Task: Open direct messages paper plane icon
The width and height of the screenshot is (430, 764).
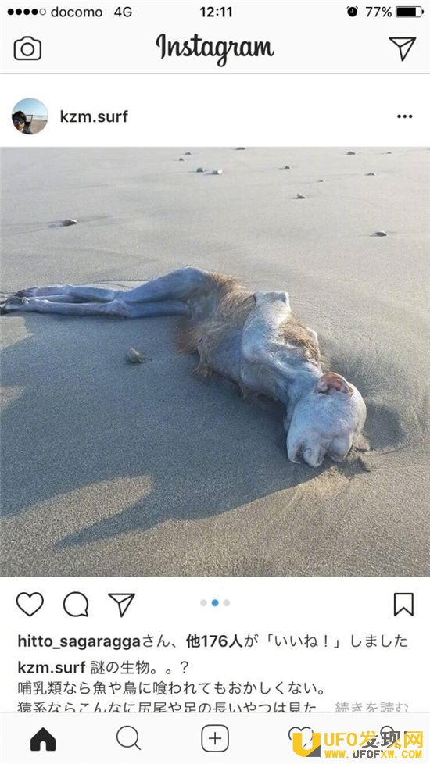Action: [402, 48]
